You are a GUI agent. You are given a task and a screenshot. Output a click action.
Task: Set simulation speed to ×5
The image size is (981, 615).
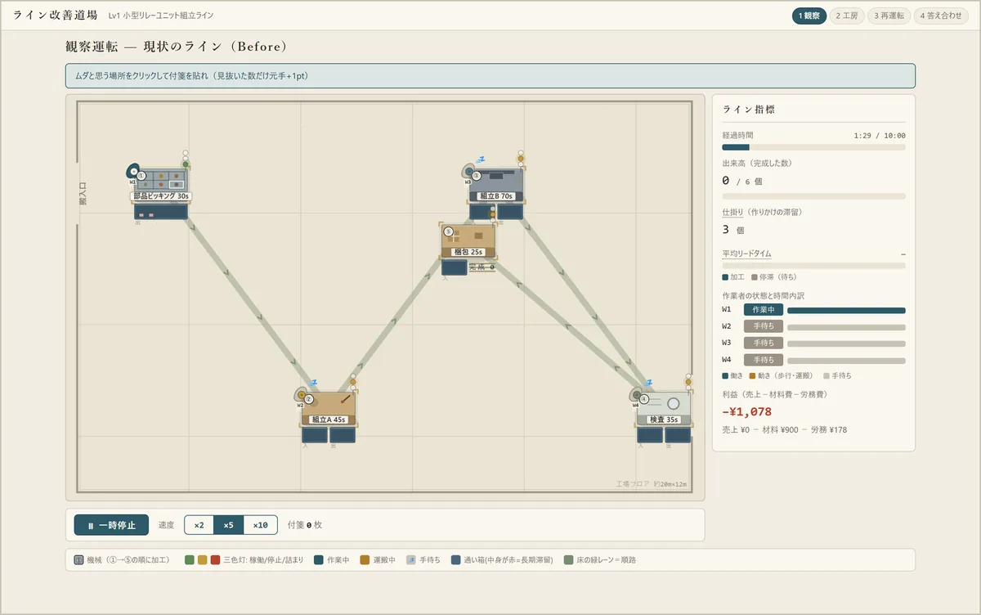pos(228,525)
